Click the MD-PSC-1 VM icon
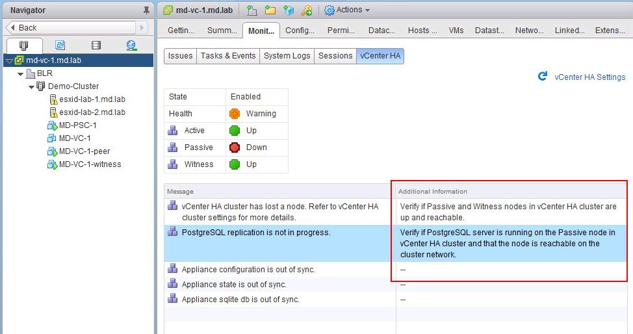The height and width of the screenshot is (334, 633). [53, 125]
